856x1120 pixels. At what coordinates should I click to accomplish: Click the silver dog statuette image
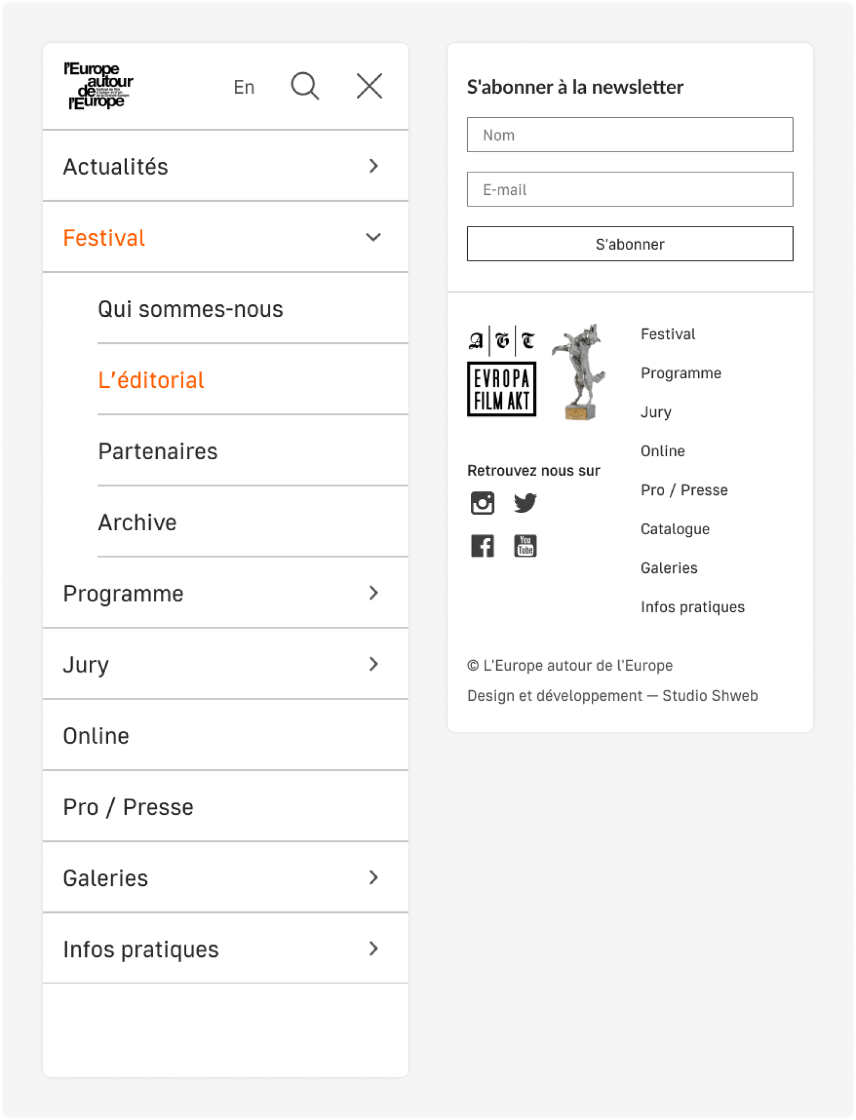click(x=580, y=372)
